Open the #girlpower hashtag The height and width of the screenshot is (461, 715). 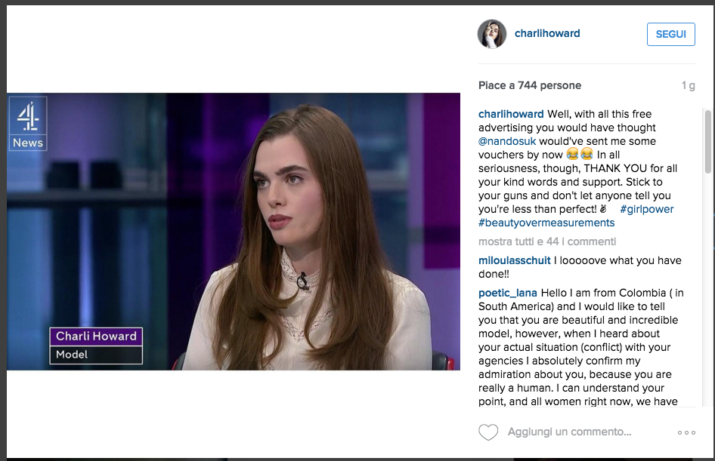(x=647, y=209)
